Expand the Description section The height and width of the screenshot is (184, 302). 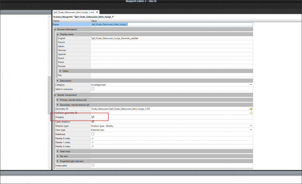pyautogui.click(x=58, y=81)
